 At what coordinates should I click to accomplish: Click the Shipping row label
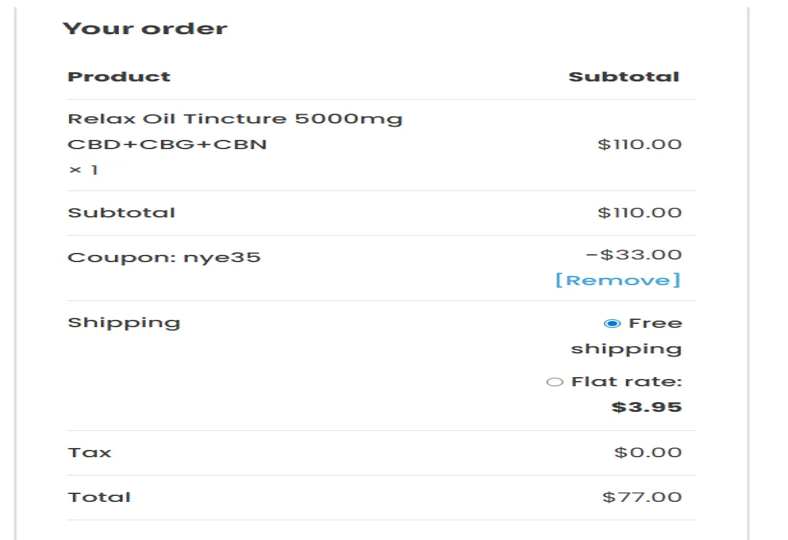123,322
